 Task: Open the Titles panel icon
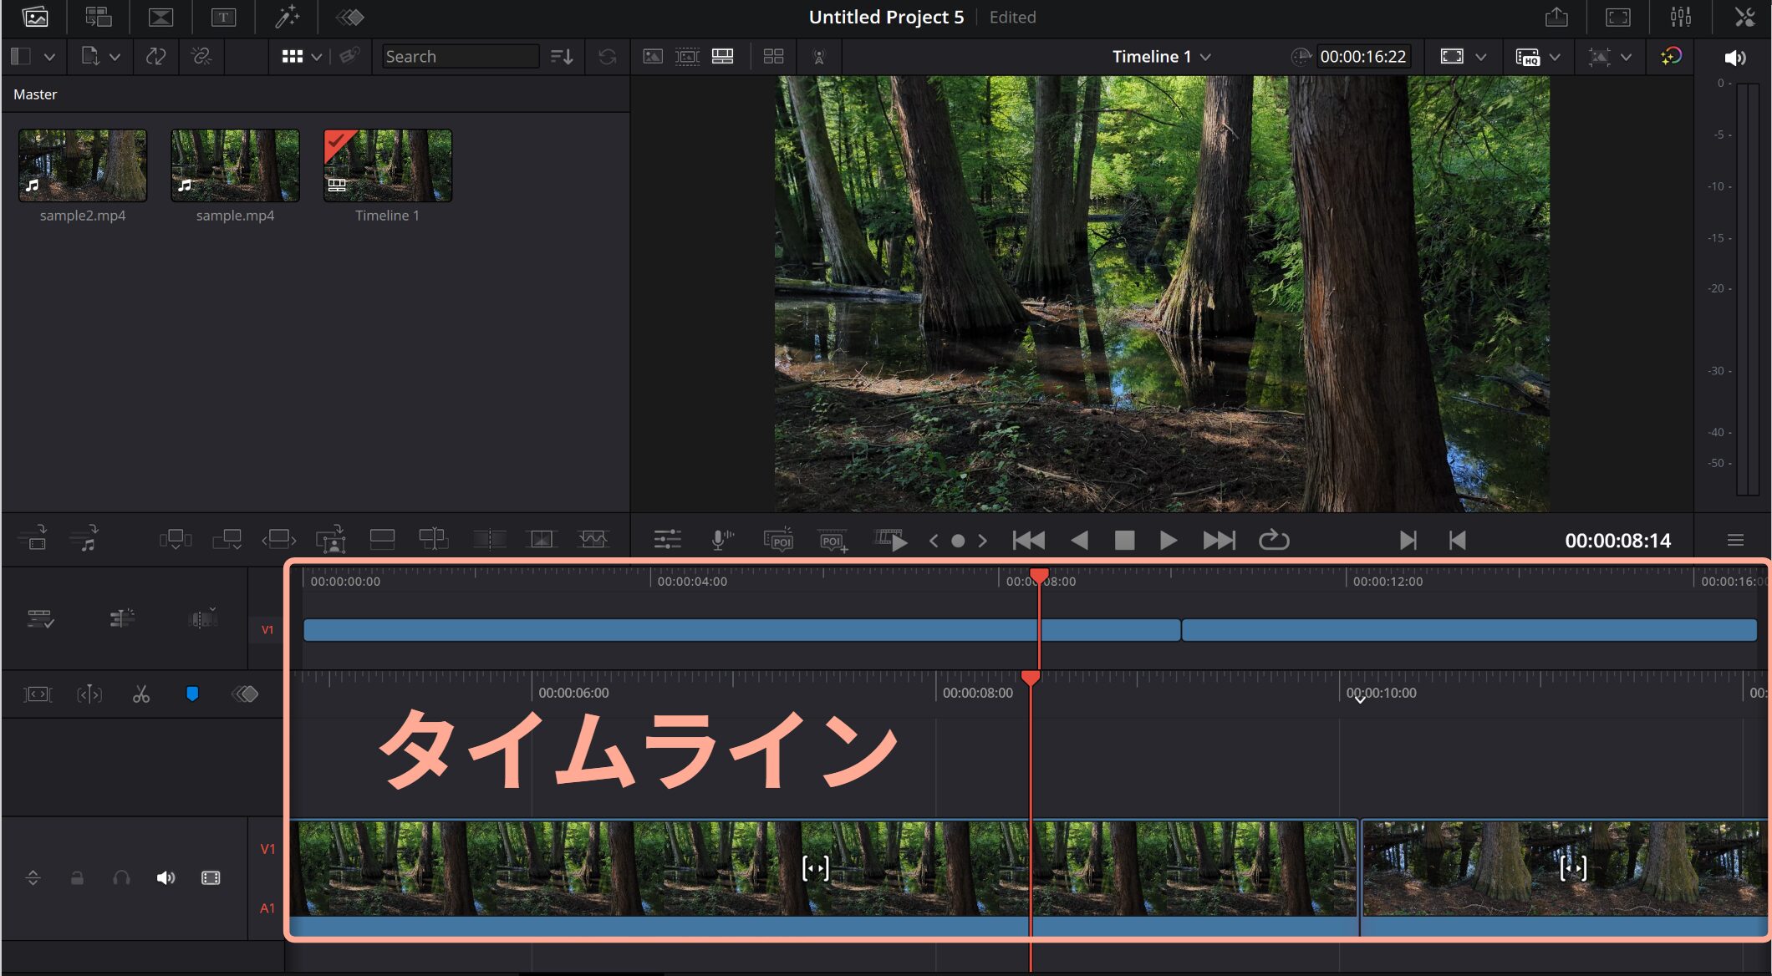(223, 17)
